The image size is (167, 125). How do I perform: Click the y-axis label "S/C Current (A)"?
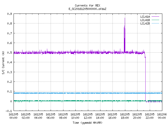[3, 63]
